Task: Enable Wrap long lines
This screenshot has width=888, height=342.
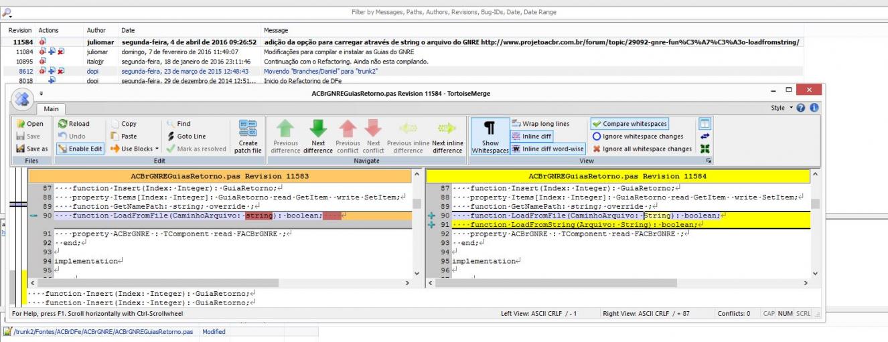Action: [x=540, y=124]
